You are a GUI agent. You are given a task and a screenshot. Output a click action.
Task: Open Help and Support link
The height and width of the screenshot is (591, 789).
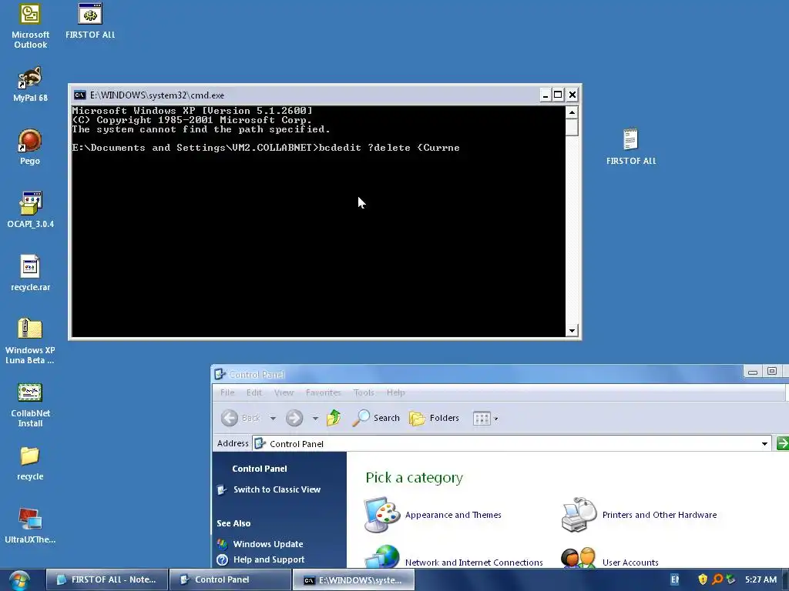tap(269, 560)
